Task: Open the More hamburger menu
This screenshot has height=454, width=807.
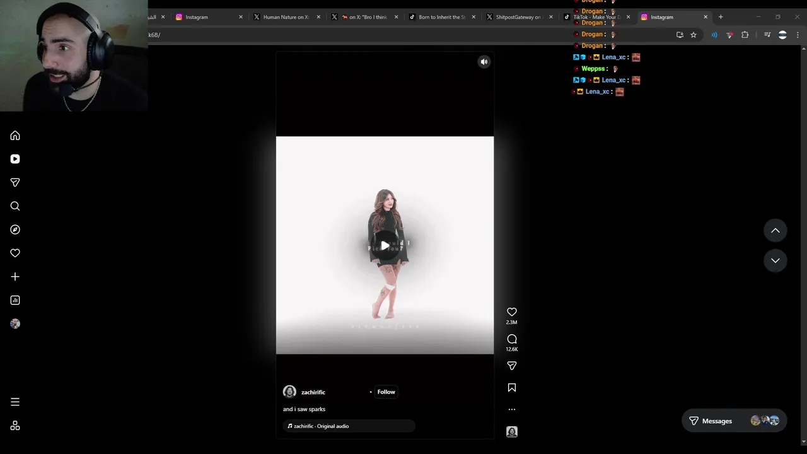Action: (15, 402)
